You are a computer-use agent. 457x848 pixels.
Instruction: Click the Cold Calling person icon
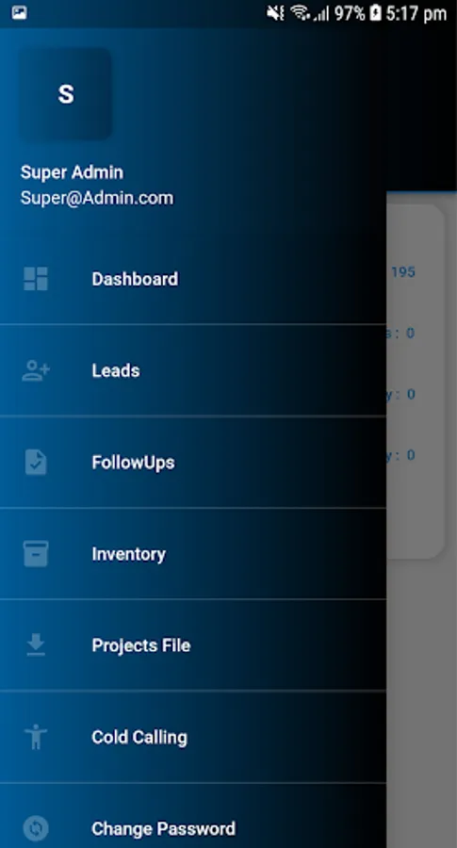coord(36,737)
